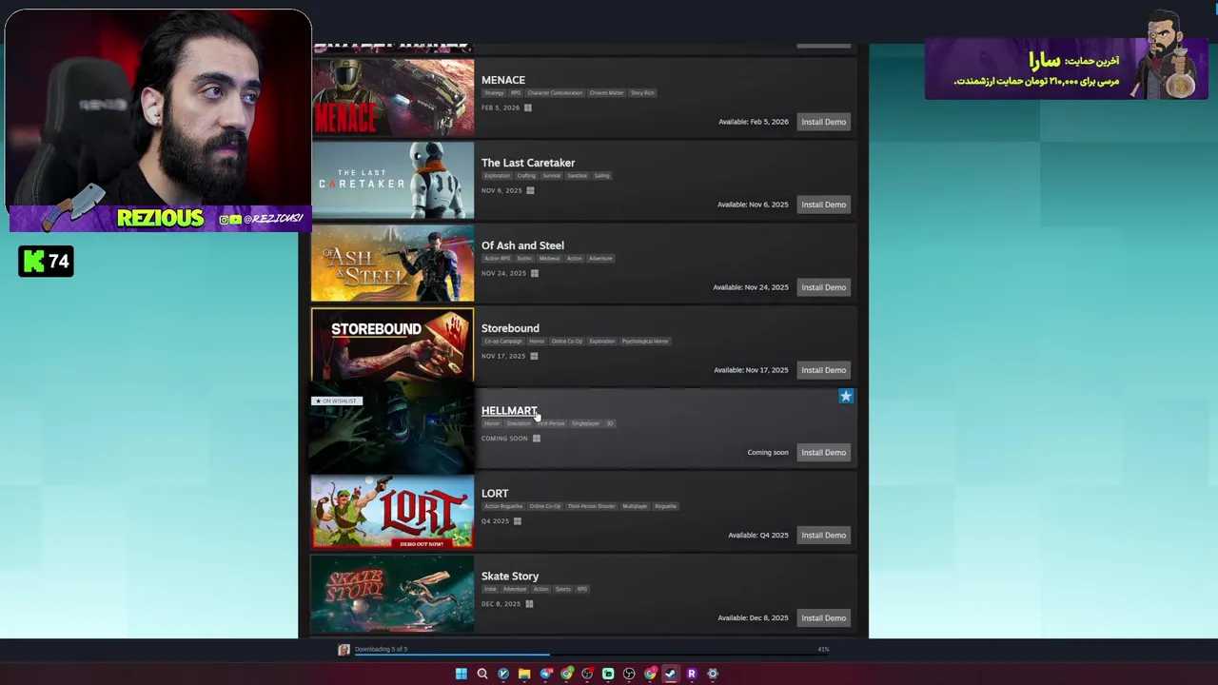1218x685 pixels.
Task: Click the Of Ash and Steel capsule image
Action: (x=393, y=264)
